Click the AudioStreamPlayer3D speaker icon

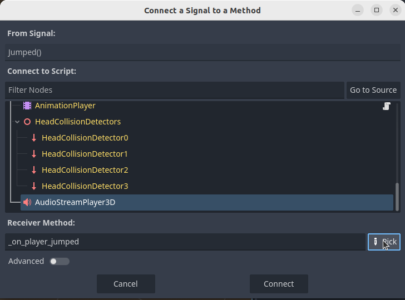27,202
